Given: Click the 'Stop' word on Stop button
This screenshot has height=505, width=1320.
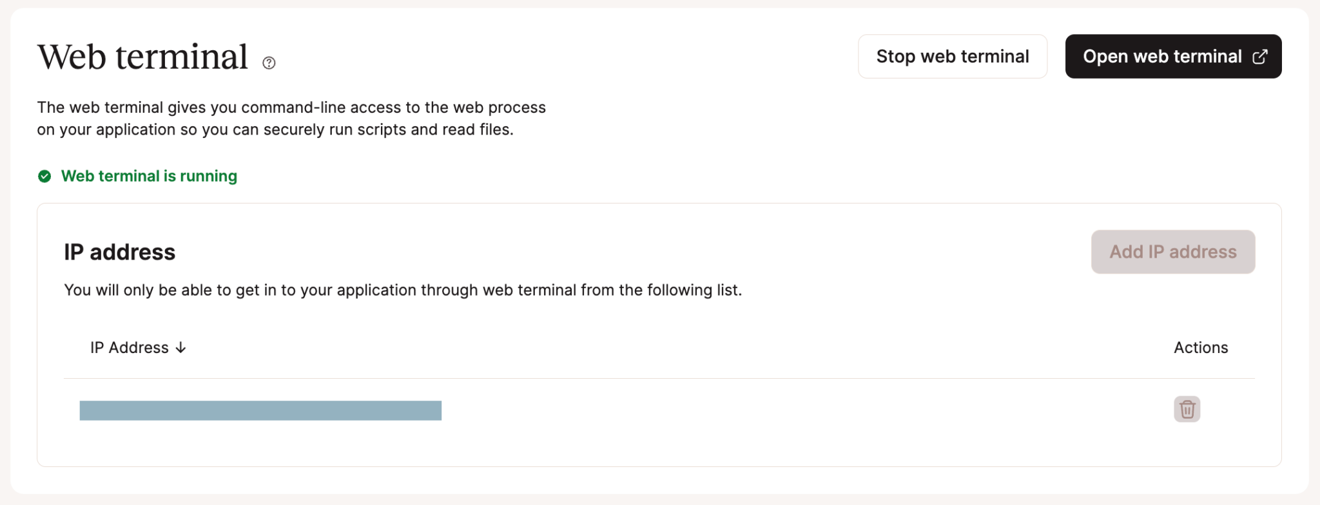Looking at the screenshot, I should pyautogui.click(x=896, y=57).
